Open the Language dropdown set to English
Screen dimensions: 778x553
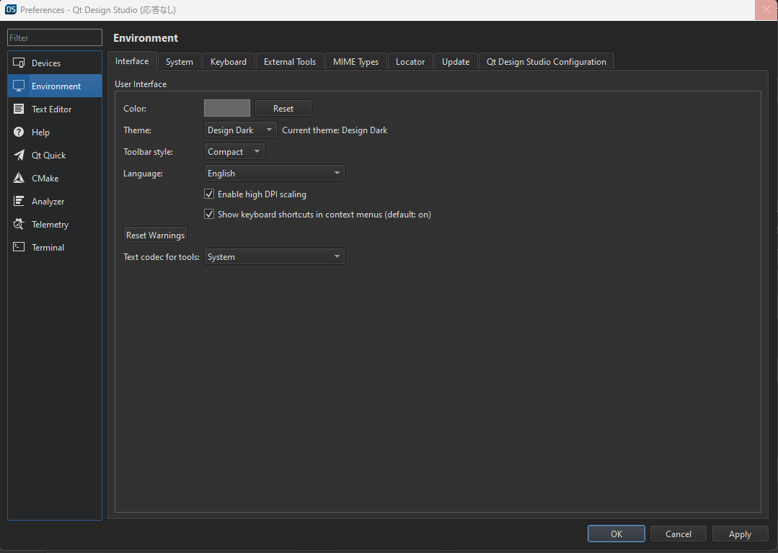coord(275,173)
